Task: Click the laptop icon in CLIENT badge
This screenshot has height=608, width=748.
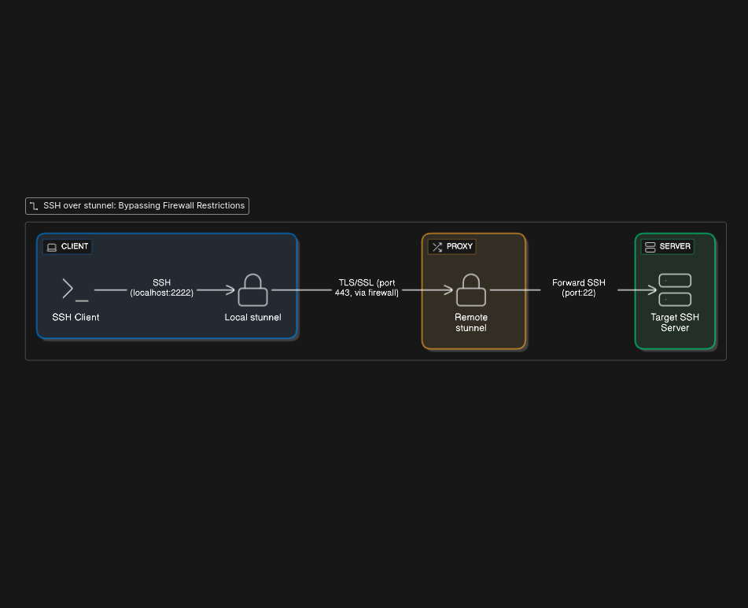Action: [52, 247]
